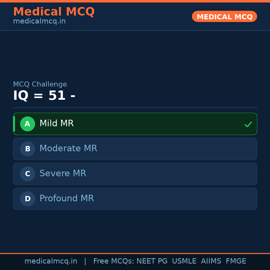Click the circular D badge on Profound MR
Screen dimensions: 270x270
click(x=27, y=199)
